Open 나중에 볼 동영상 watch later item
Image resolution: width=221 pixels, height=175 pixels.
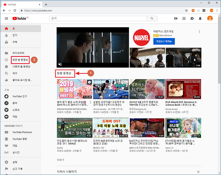[x=21, y=67]
